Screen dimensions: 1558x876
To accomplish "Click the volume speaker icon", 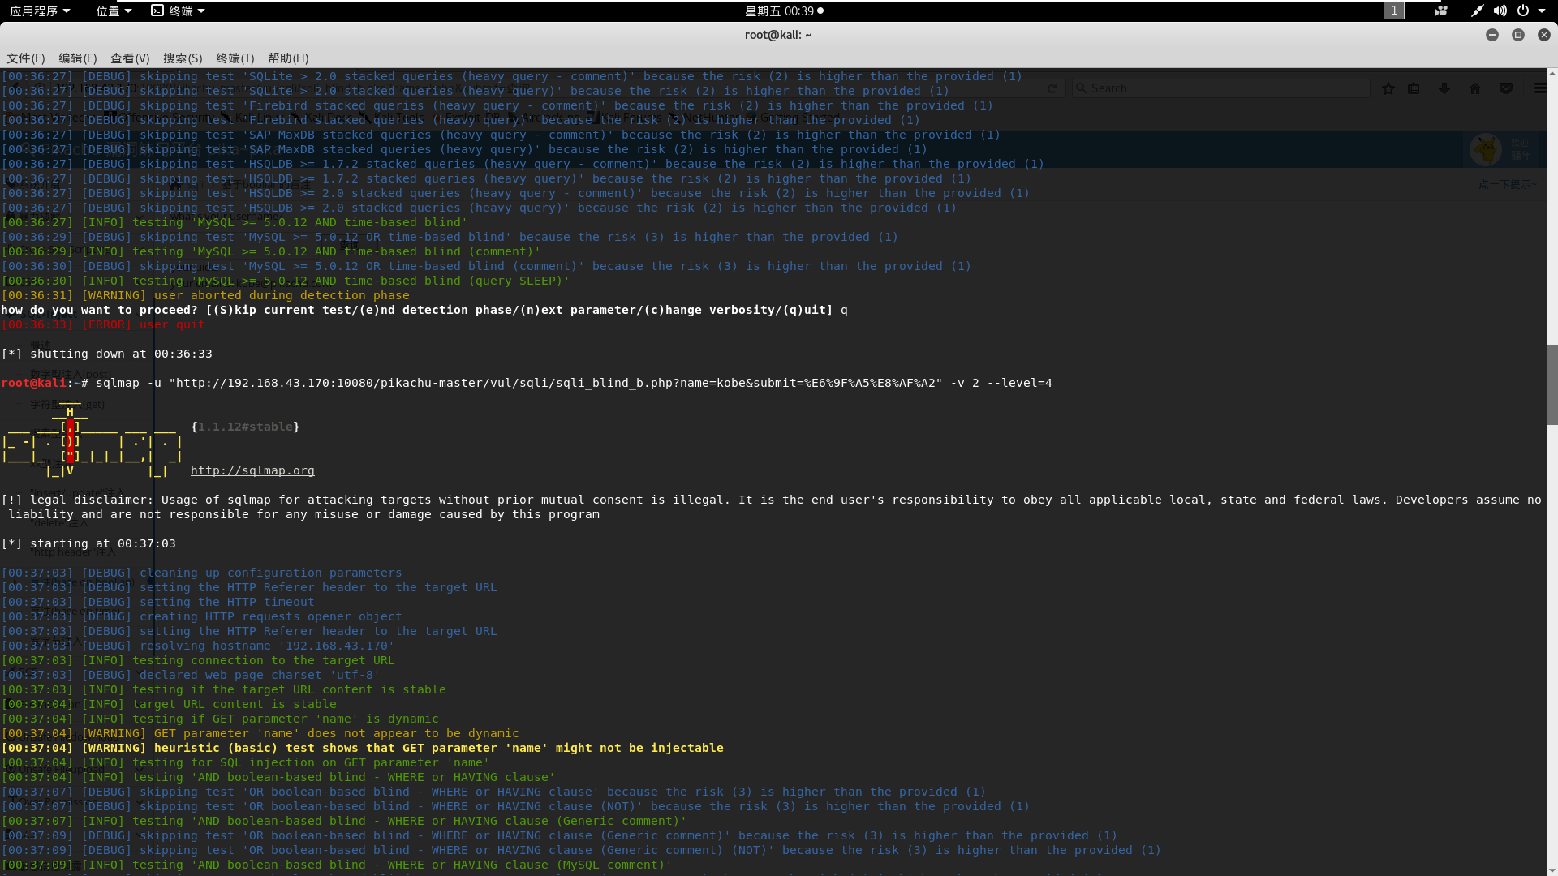I will pyautogui.click(x=1500, y=11).
